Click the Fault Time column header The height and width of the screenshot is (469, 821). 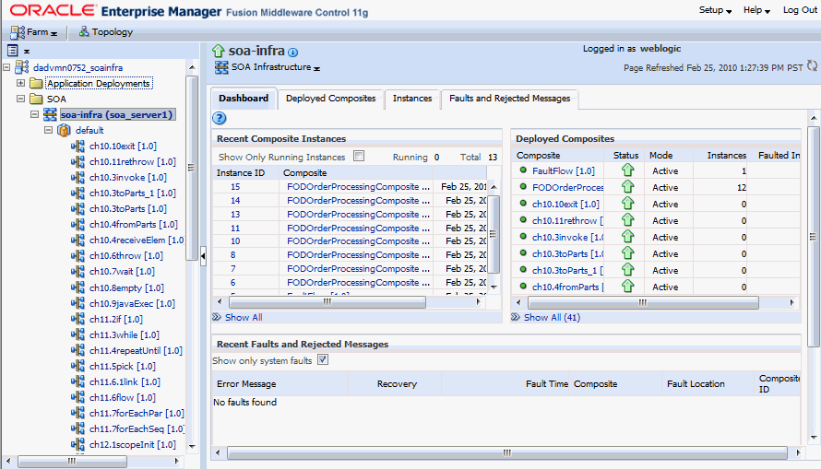tap(547, 384)
